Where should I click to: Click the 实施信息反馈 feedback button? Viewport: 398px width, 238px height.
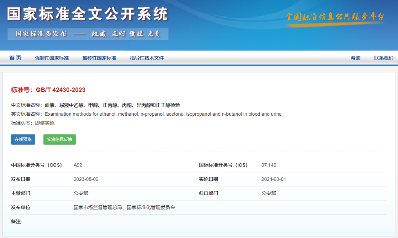(x=59, y=139)
